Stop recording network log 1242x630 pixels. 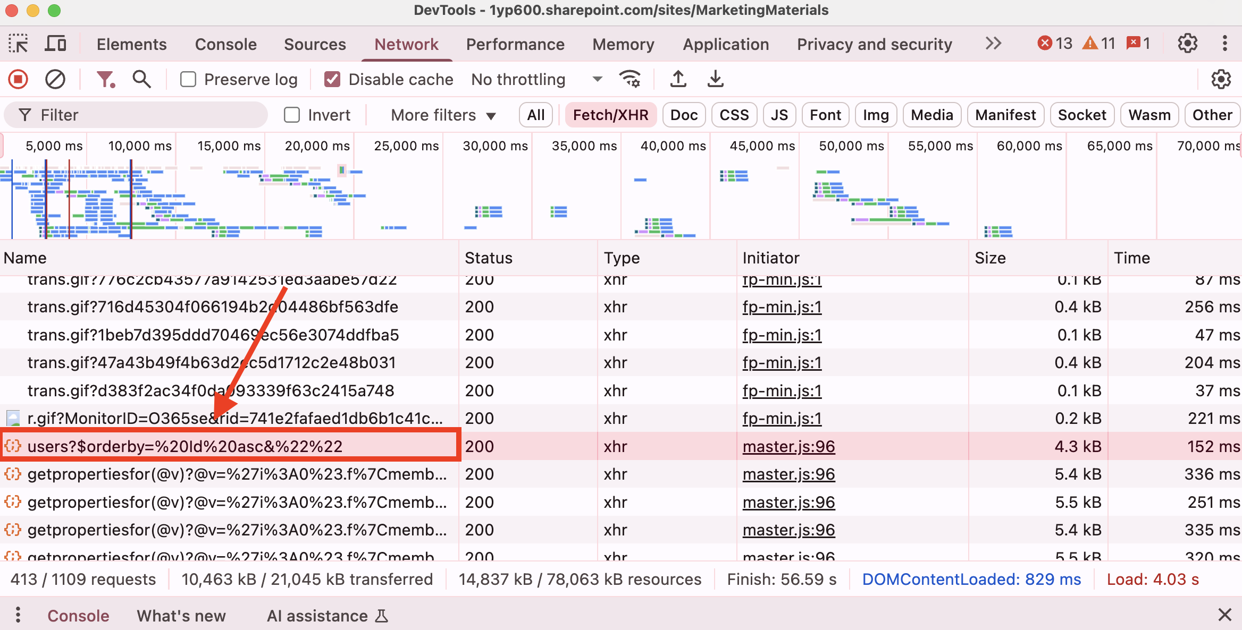tap(18, 80)
